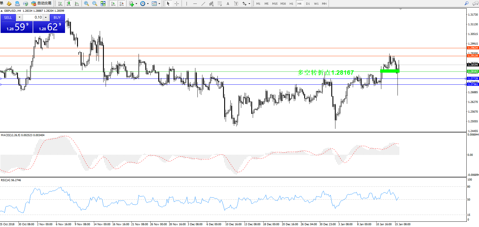Zoom in on the chart
This screenshot has width=479, height=227.
point(87,4)
